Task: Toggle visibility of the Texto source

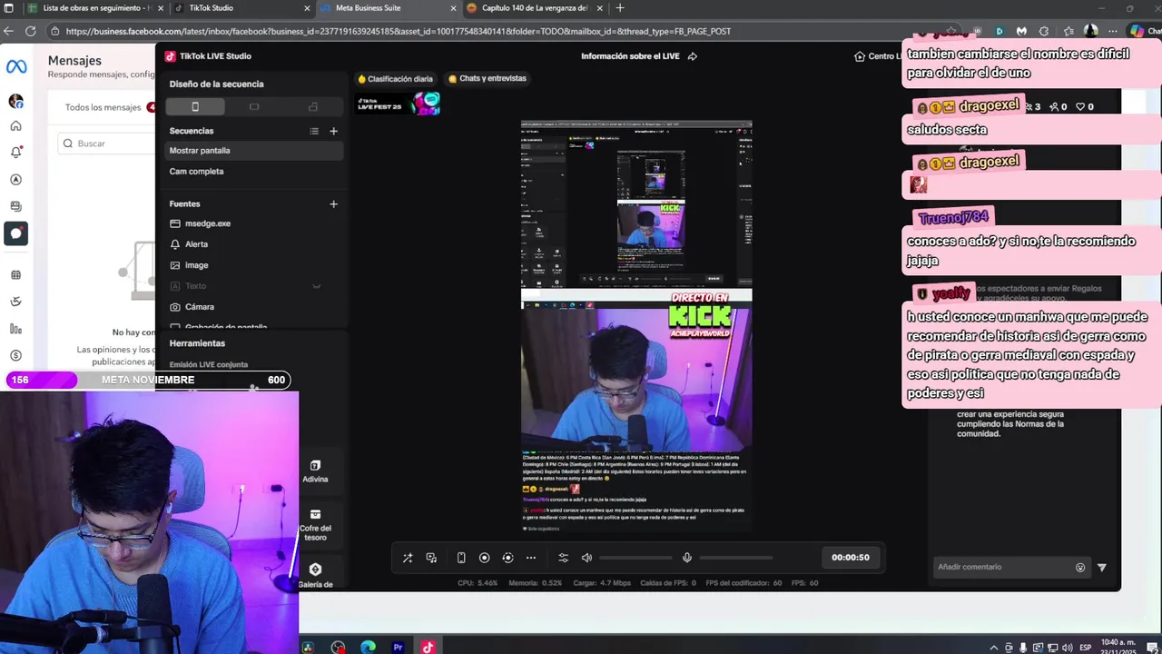Action: pyautogui.click(x=317, y=286)
